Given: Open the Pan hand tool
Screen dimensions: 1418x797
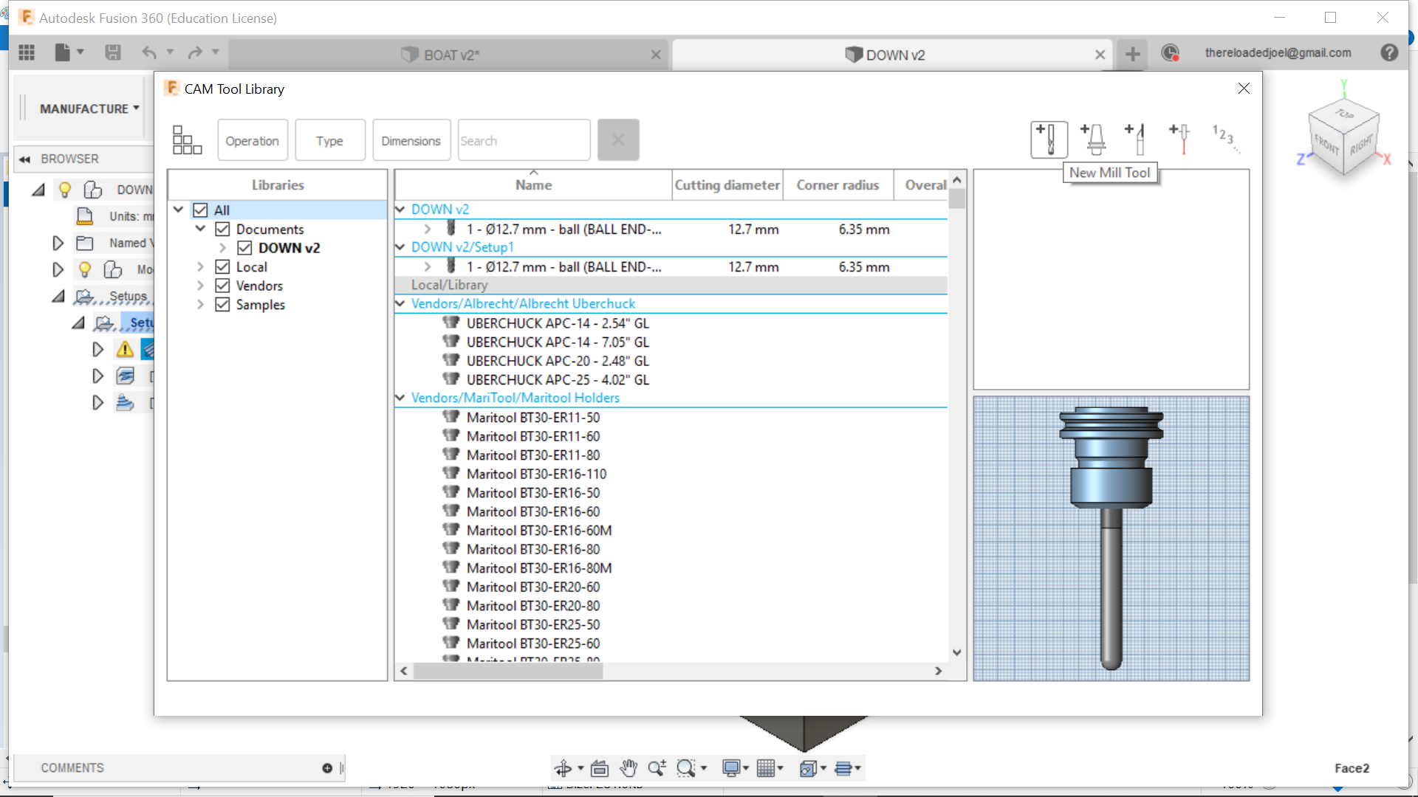Looking at the screenshot, I should [628, 768].
